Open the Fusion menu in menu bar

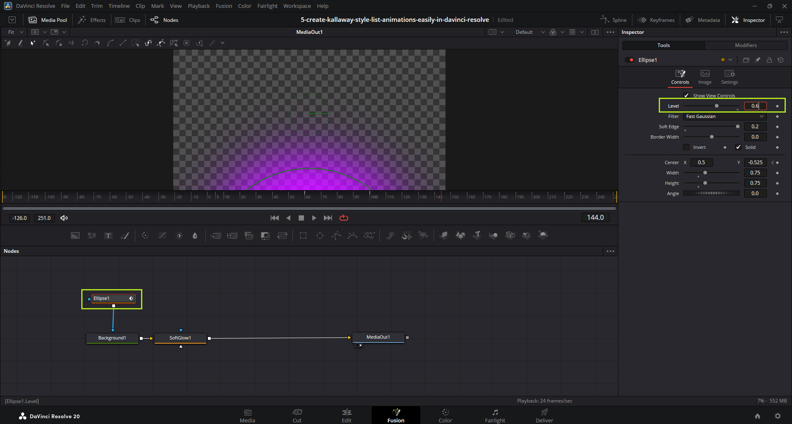pos(224,6)
